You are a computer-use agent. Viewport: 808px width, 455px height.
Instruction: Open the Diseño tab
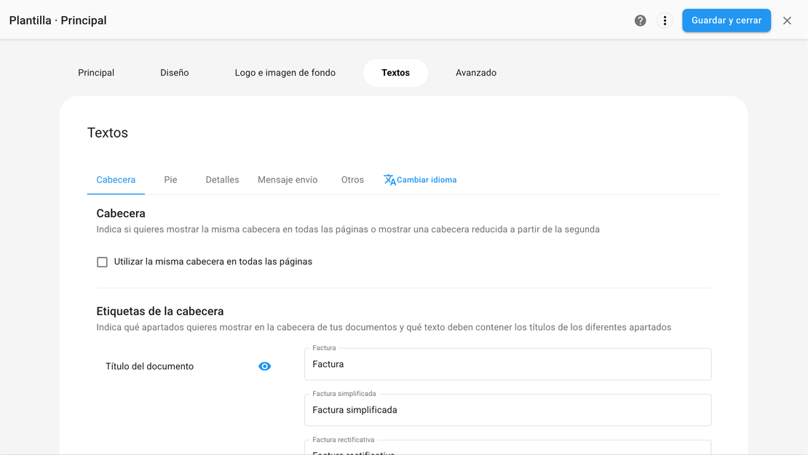tap(175, 73)
